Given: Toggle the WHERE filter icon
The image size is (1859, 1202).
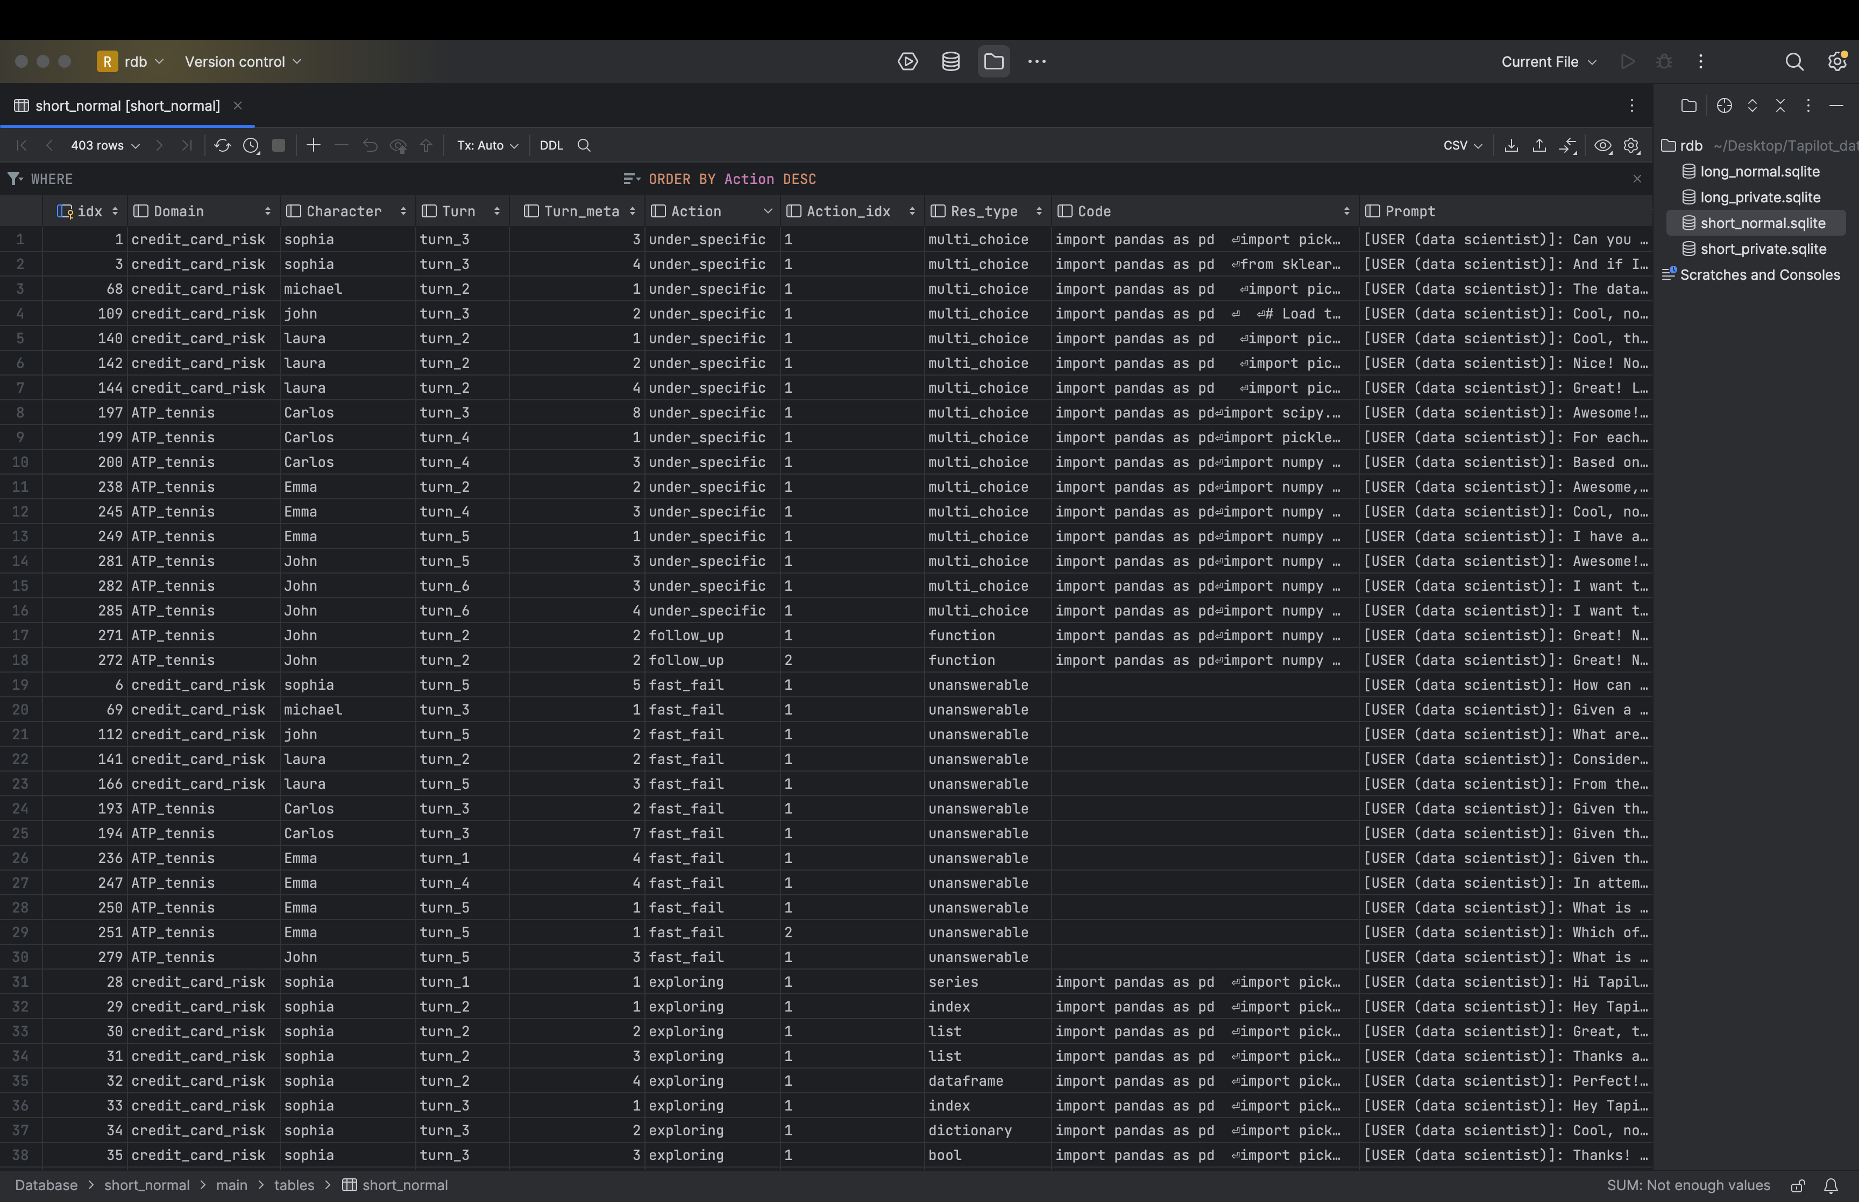Looking at the screenshot, I should (x=14, y=179).
